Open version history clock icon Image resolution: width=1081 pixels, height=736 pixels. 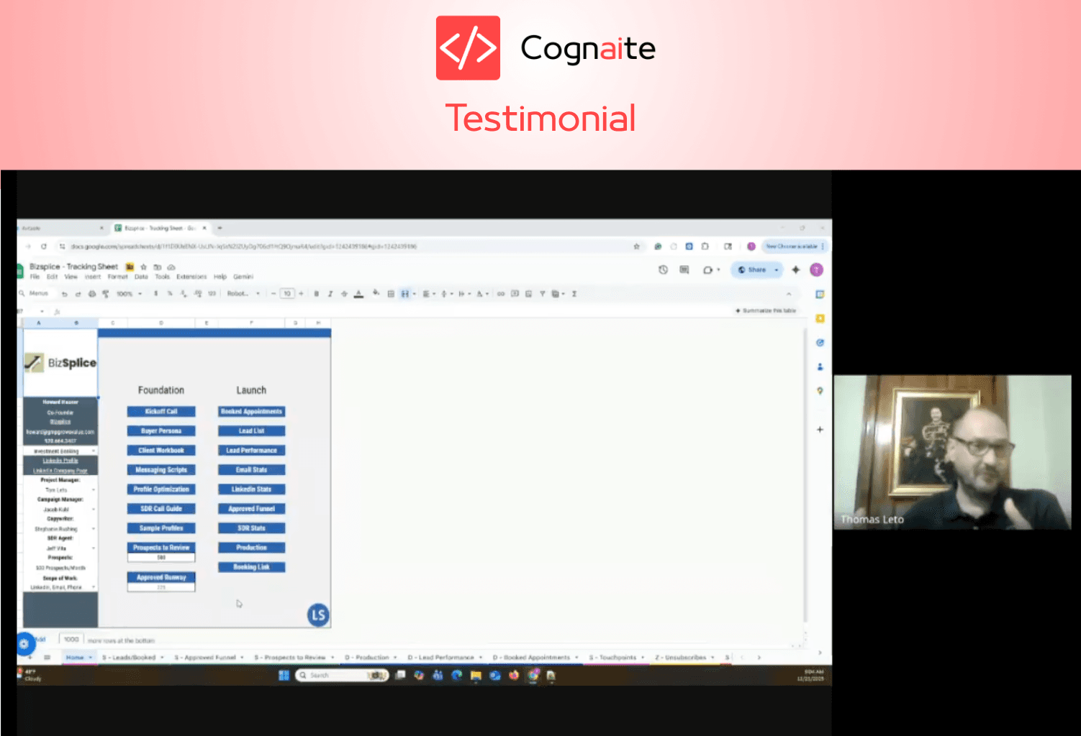point(663,270)
